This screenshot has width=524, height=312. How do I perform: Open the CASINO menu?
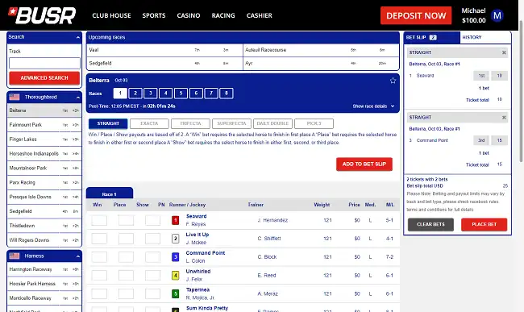point(189,15)
